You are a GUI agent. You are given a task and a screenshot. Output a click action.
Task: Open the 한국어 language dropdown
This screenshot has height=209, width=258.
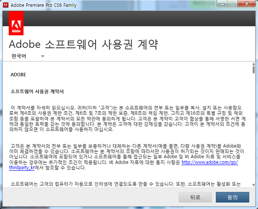28,56
